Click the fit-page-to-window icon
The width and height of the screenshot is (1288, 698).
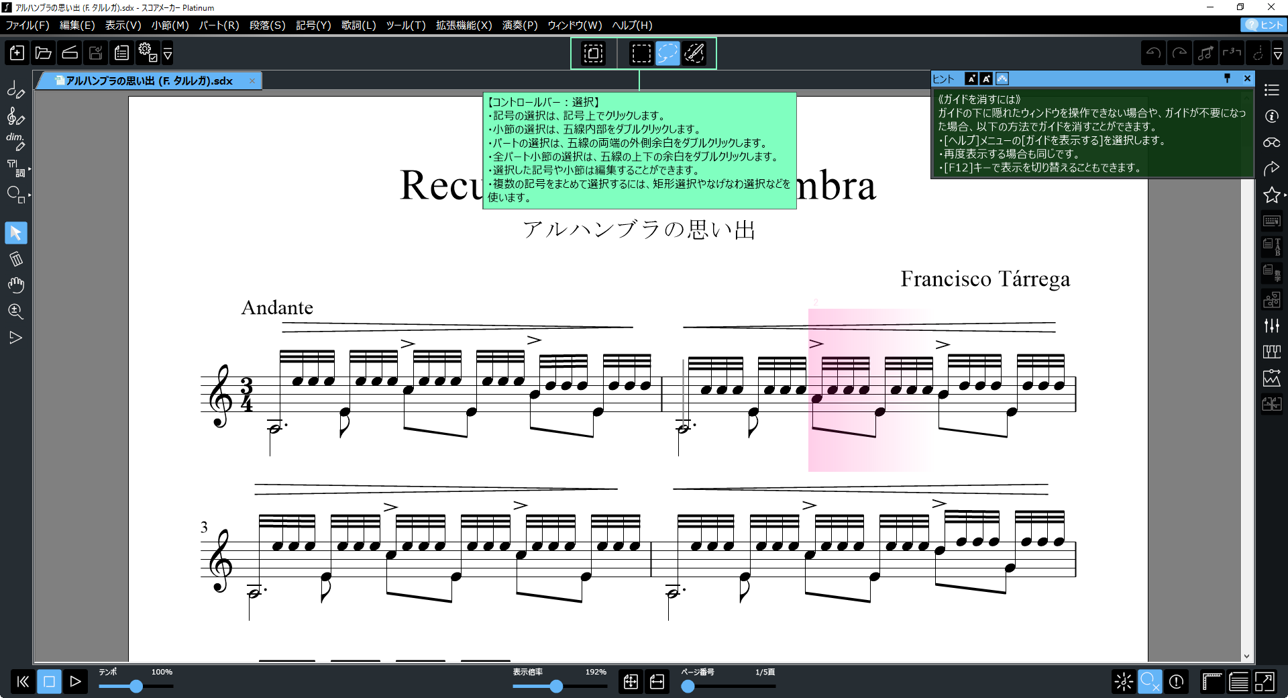pyautogui.click(x=631, y=682)
